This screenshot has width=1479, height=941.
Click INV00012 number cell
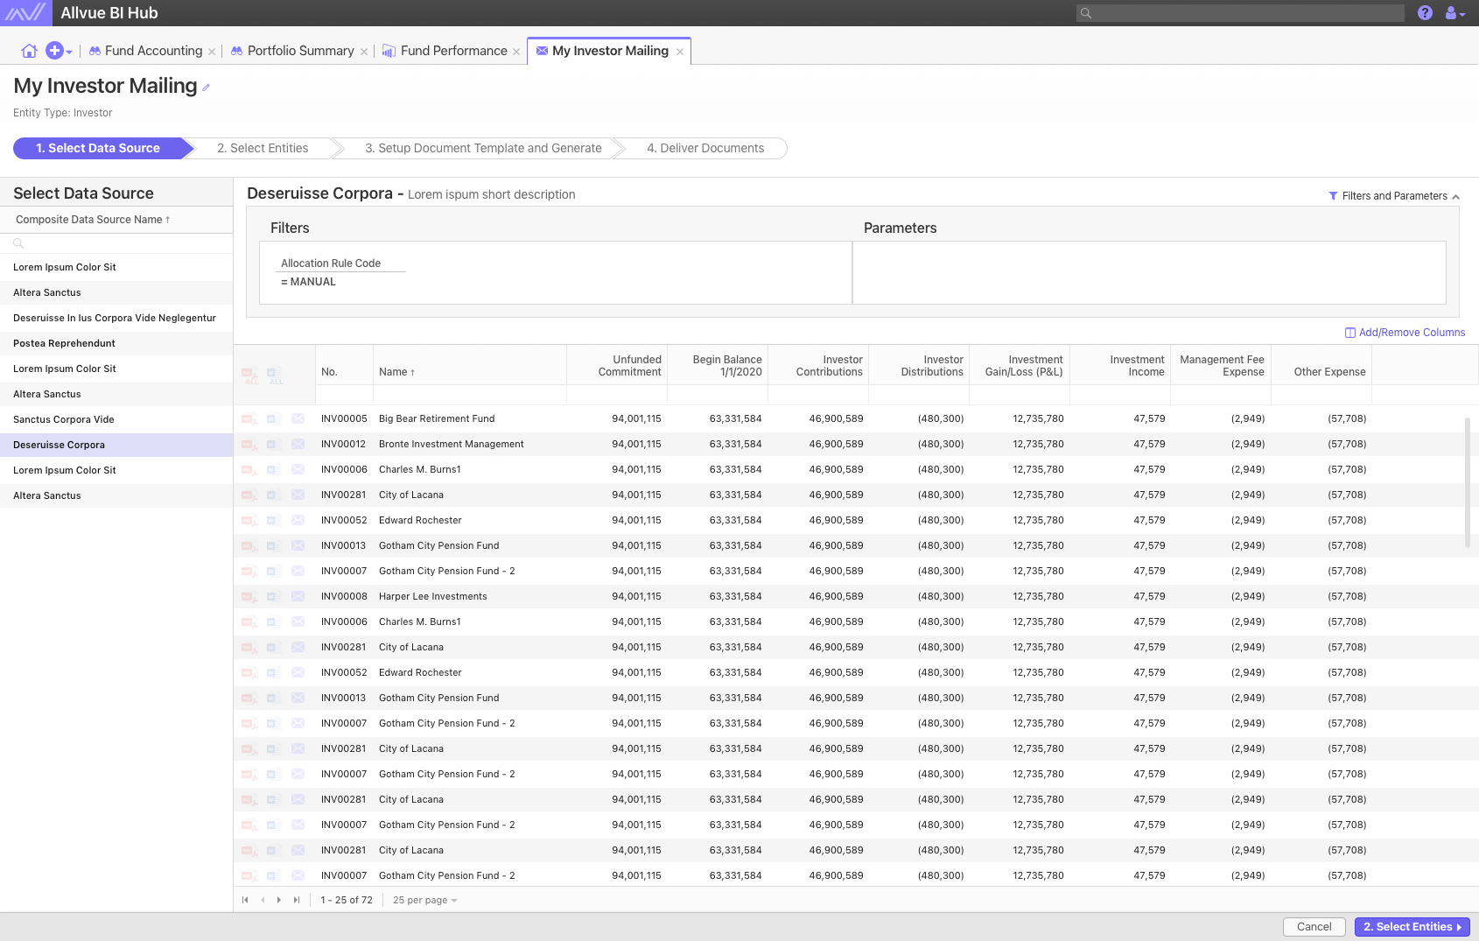pos(343,445)
